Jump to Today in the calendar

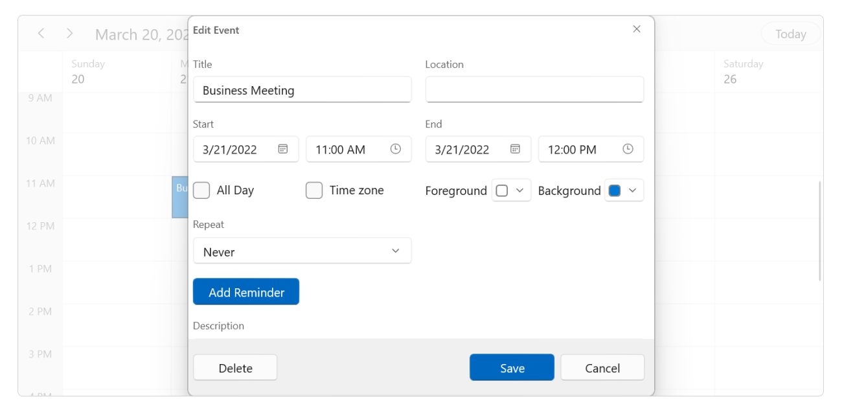pos(790,33)
